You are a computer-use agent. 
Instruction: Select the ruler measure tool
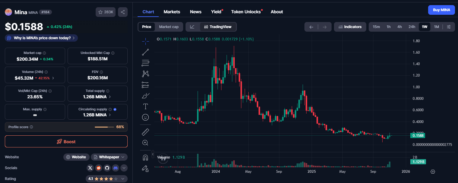point(145,132)
